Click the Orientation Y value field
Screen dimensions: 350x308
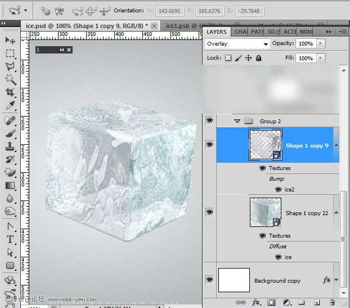(209, 11)
